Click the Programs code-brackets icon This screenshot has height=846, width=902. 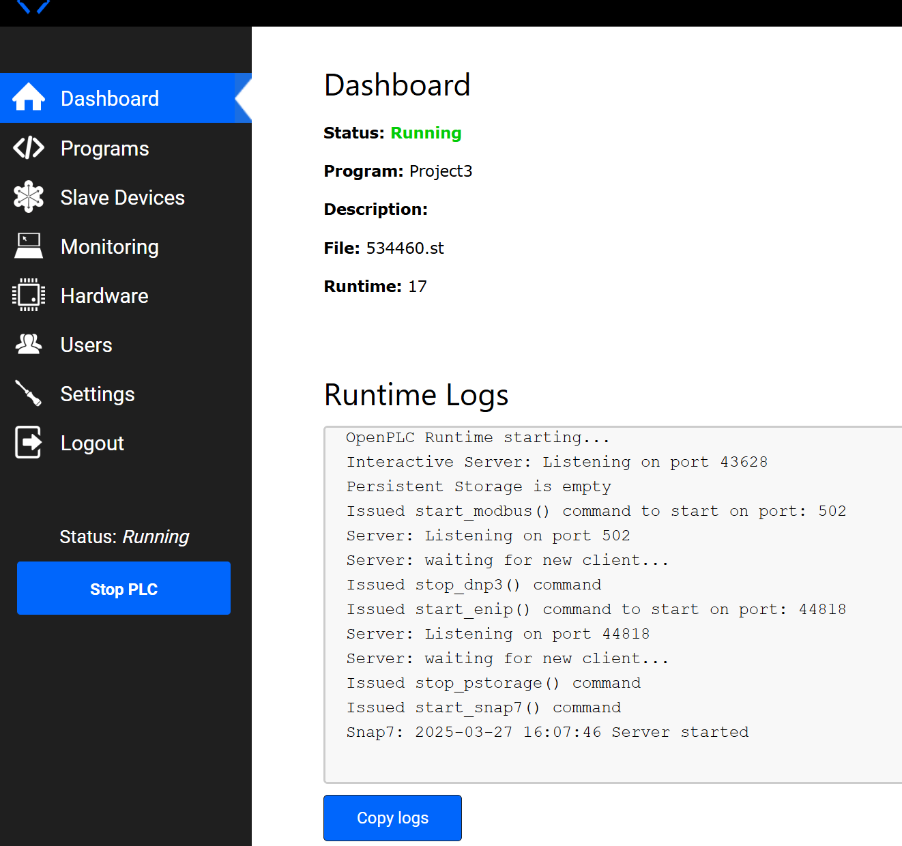tap(29, 147)
